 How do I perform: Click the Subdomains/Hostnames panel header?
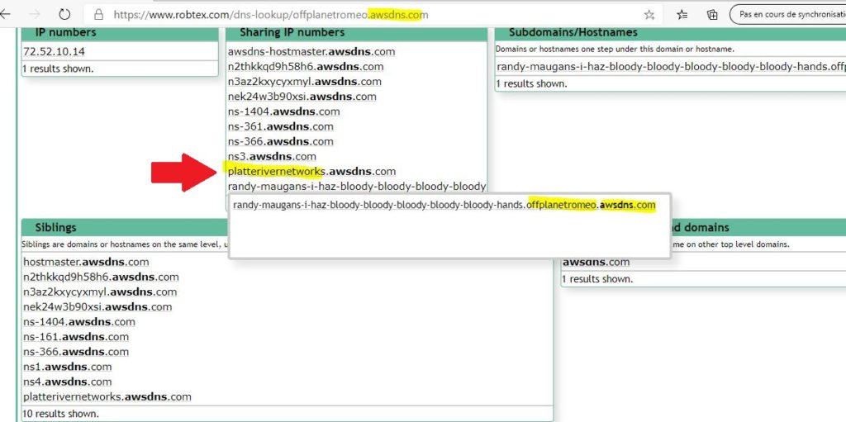573,32
